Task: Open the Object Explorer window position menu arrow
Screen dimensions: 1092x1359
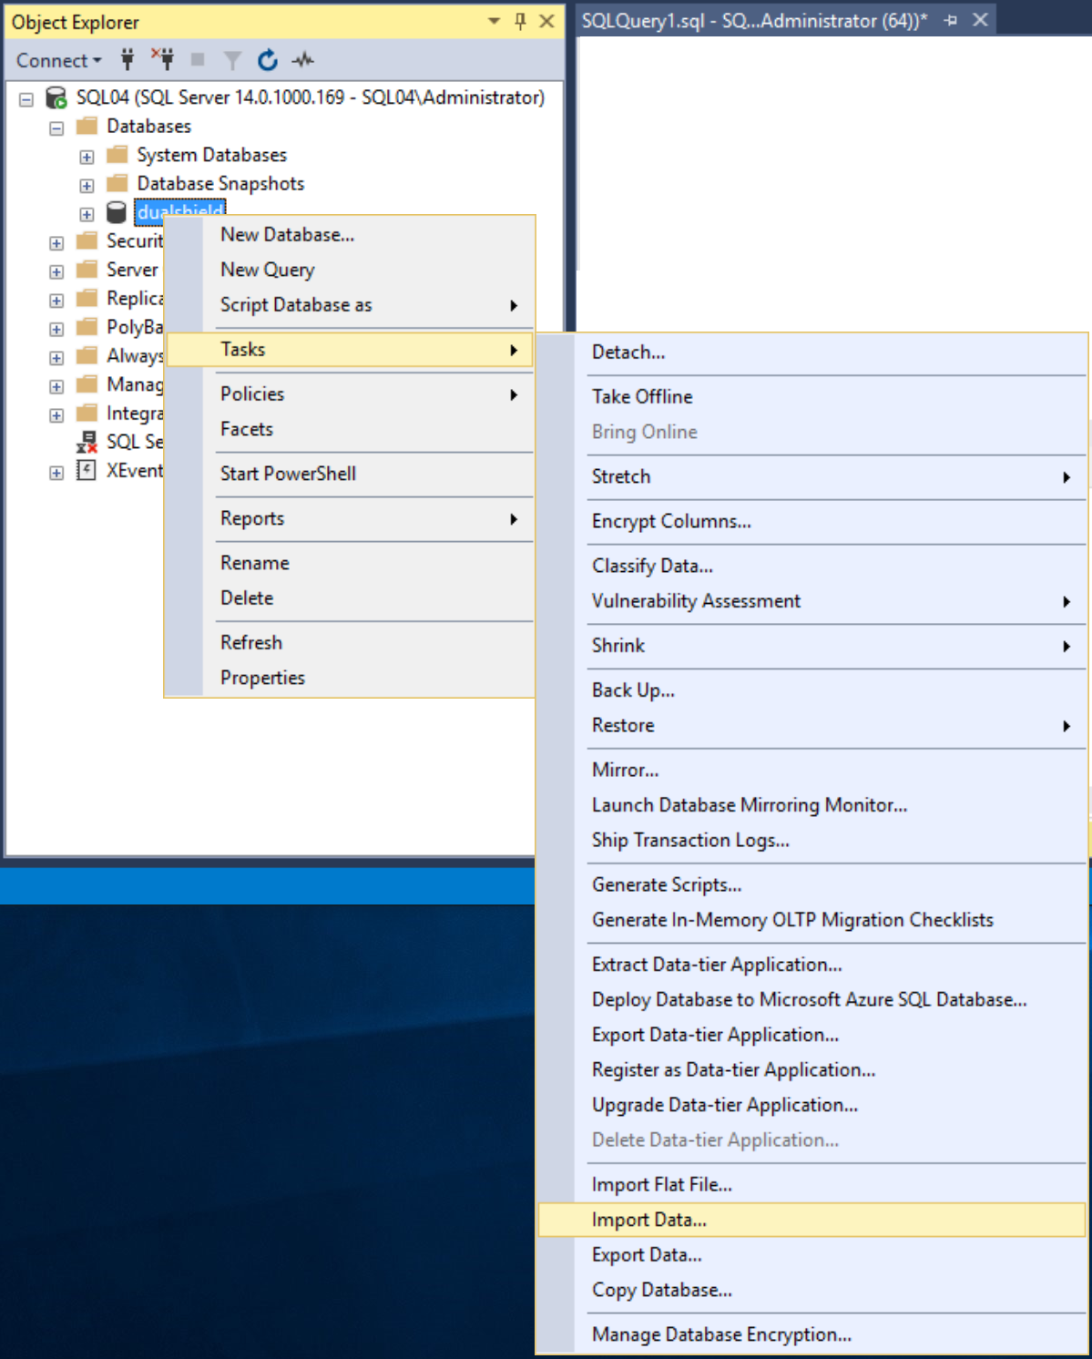Action: coord(494,21)
